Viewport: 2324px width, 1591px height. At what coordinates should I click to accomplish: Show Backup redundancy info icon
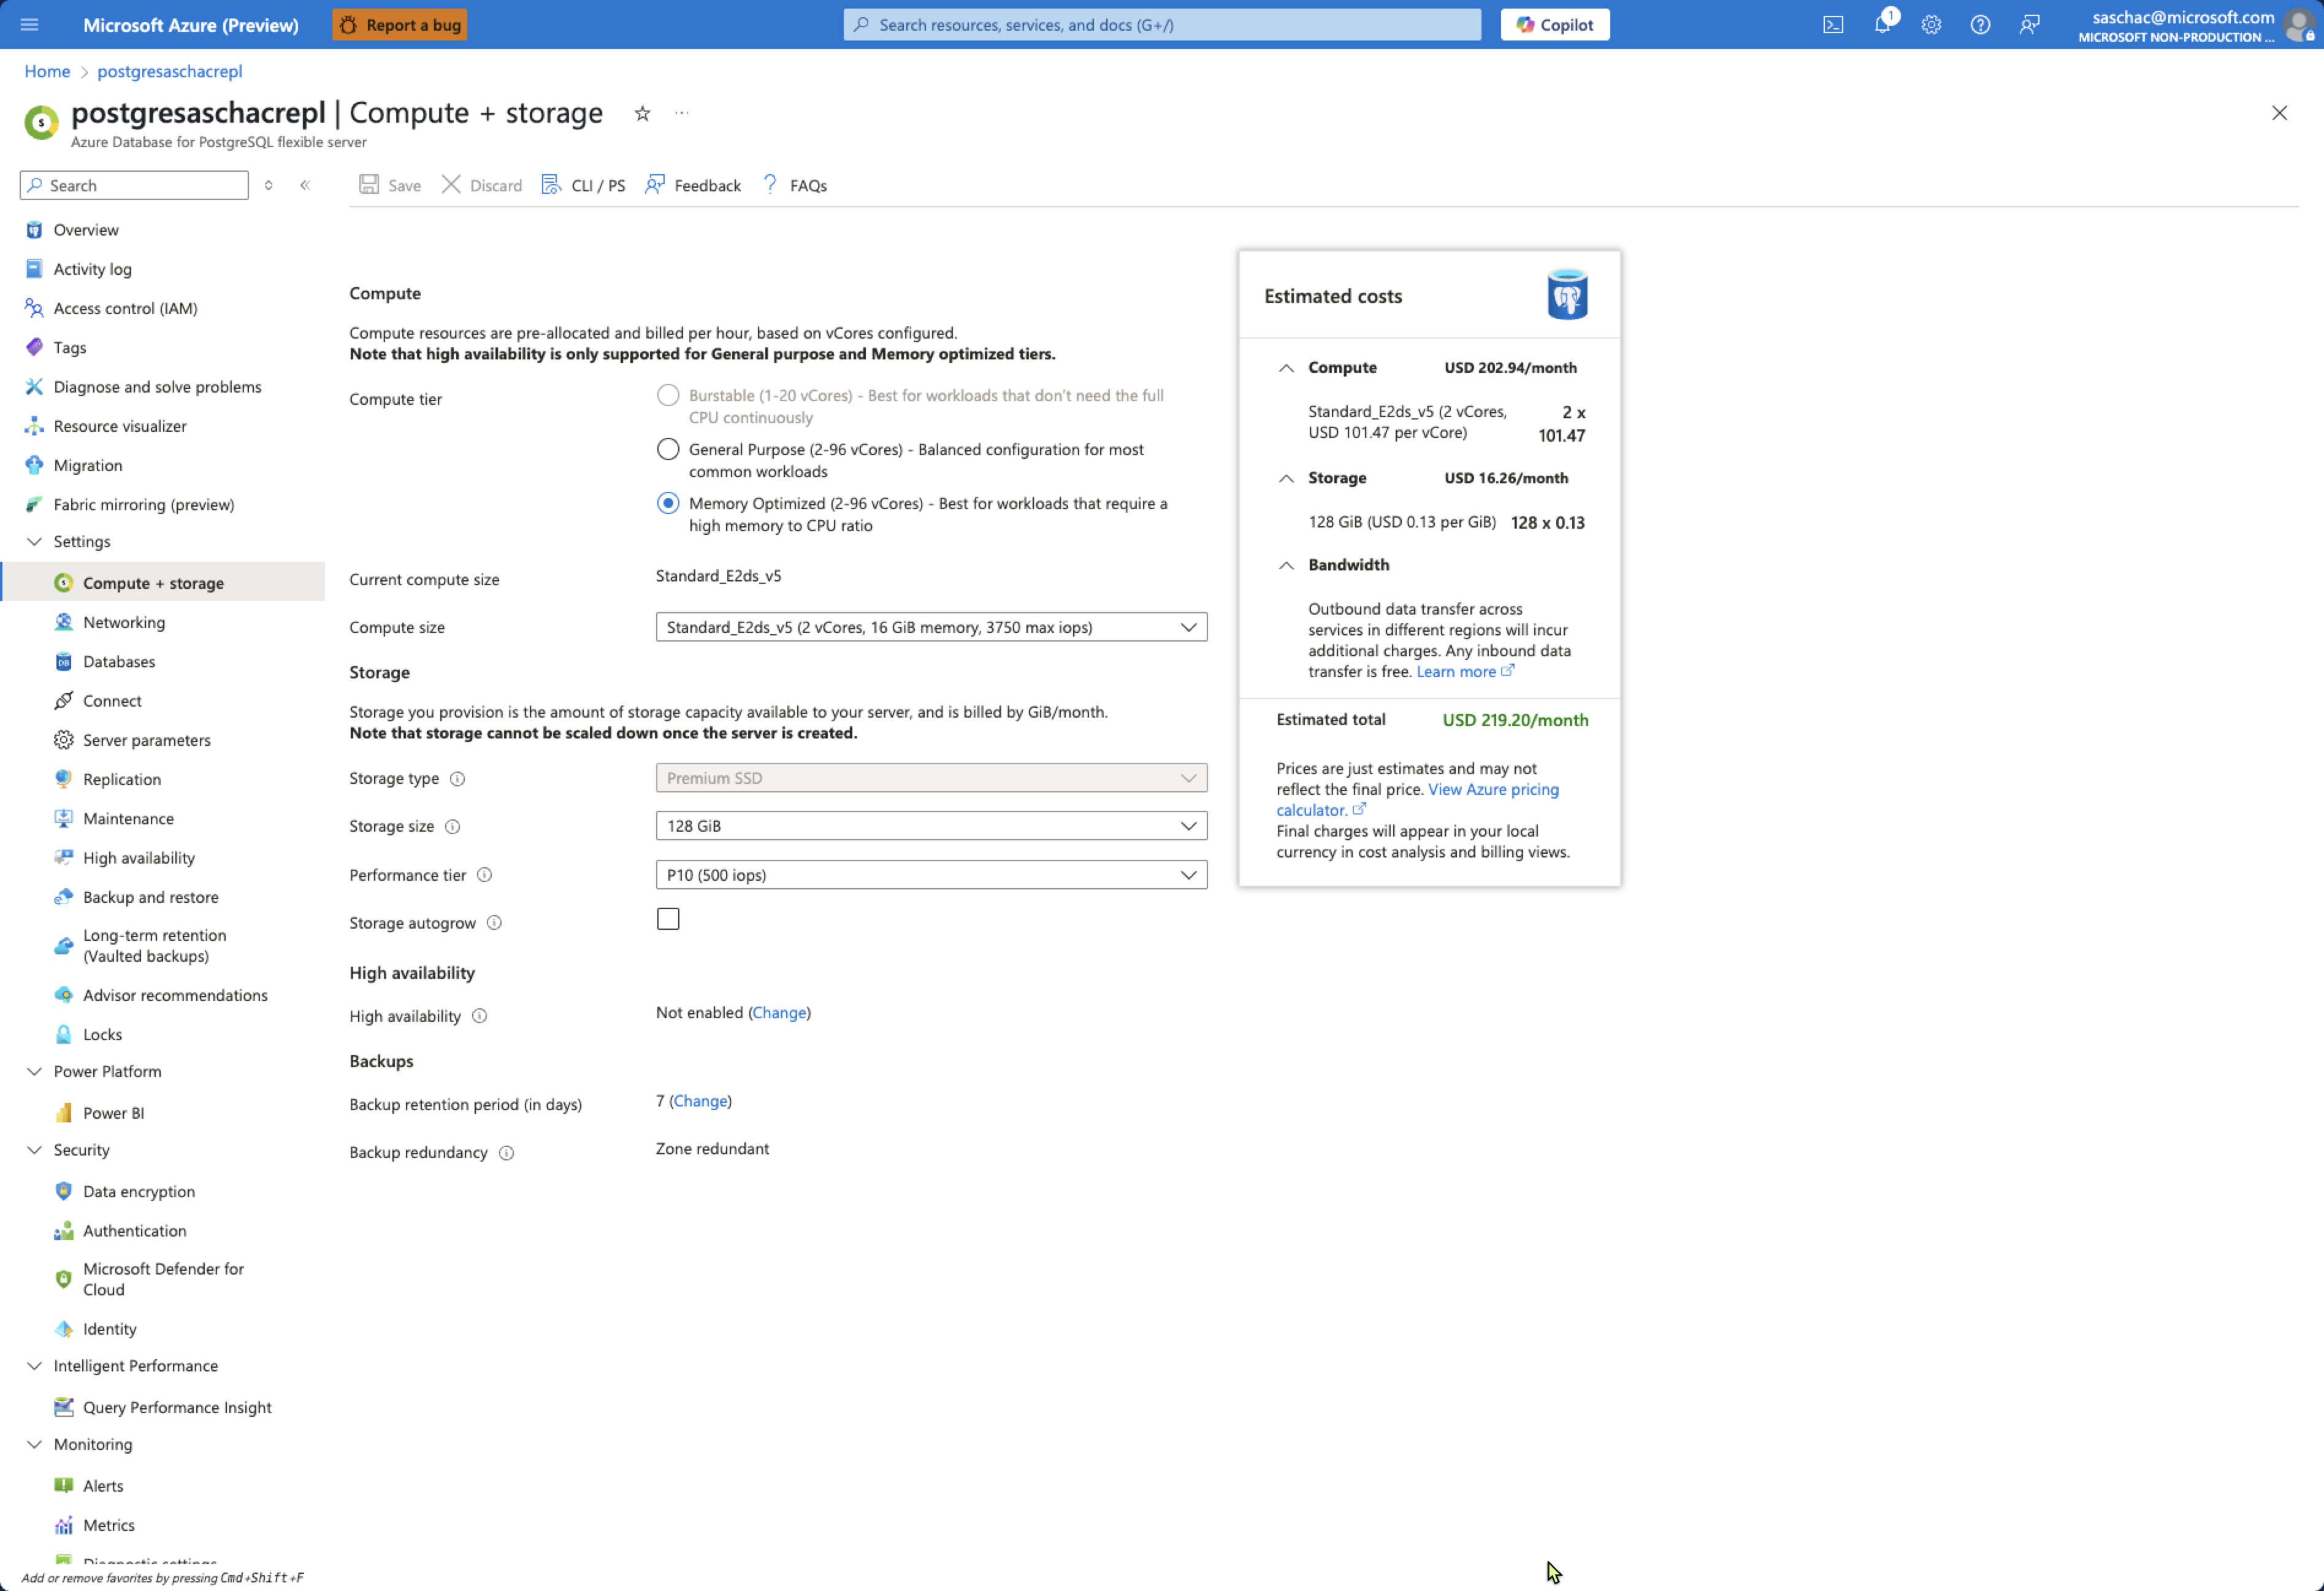(x=506, y=1153)
